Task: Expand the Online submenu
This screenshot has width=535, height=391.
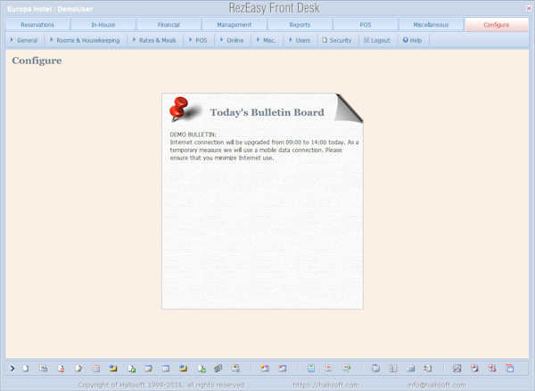Action: point(232,40)
